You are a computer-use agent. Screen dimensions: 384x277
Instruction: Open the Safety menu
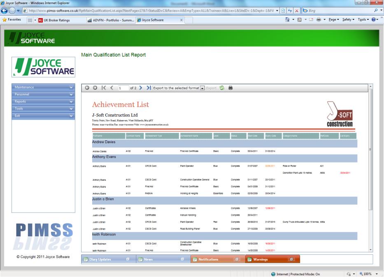[348, 20]
